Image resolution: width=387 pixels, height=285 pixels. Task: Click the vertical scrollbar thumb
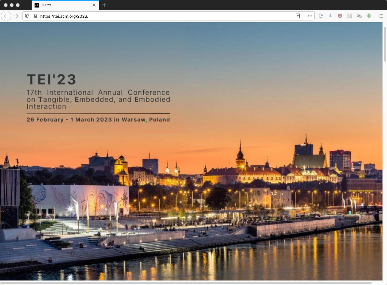(385, 44)
